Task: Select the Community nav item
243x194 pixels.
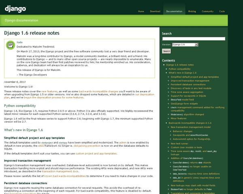Action: [x=207, y=11]
